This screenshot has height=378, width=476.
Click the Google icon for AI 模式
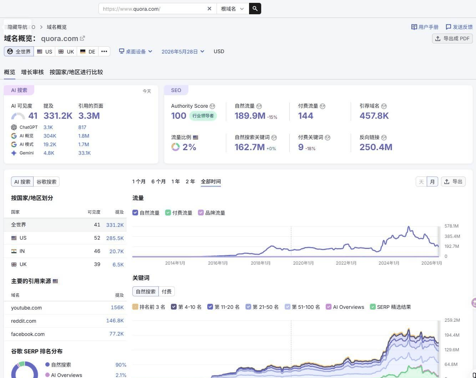click(14, 144)
